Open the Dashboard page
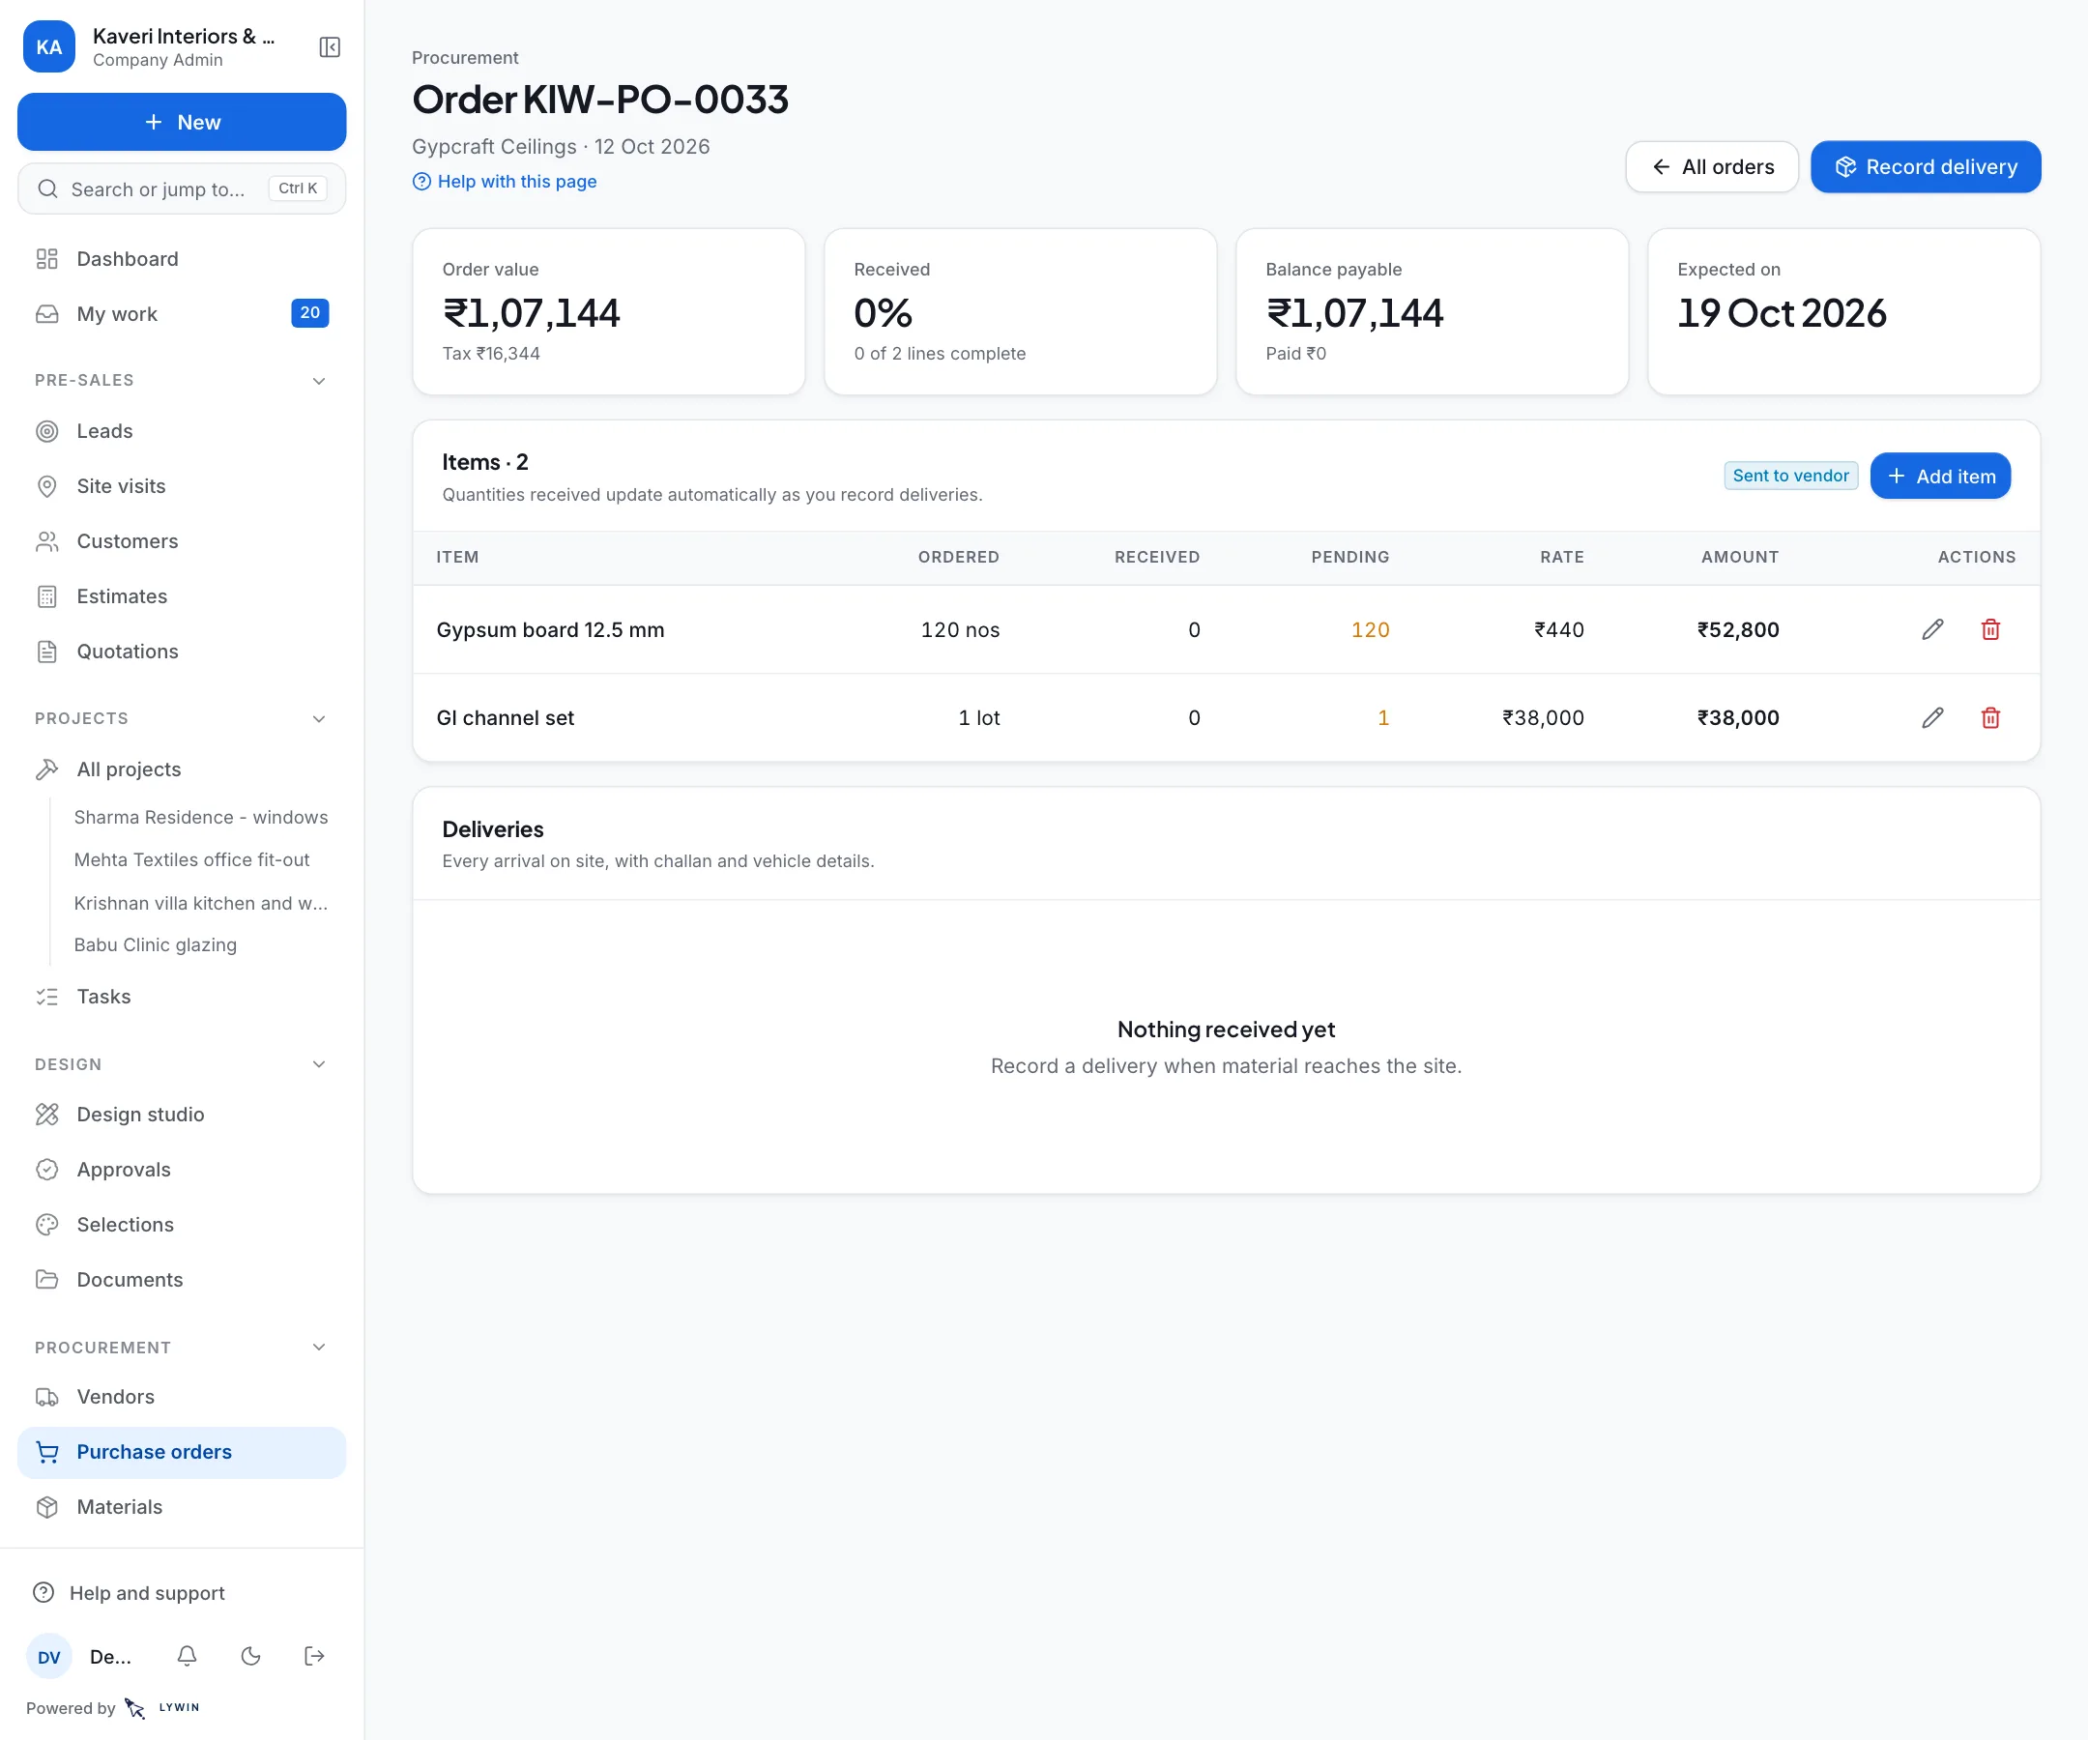2088x1740 pixels. pyautogui.click(x=182, y=258)
